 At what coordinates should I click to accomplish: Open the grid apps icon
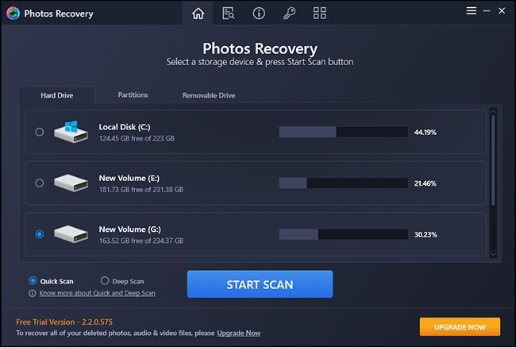tap(319, 13)
